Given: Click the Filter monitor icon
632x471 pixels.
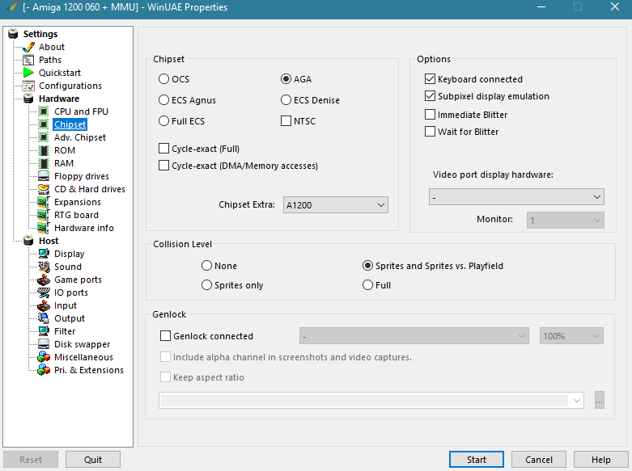Looking at the screenshot, I should pyautogui.click(x=44, y=331).
